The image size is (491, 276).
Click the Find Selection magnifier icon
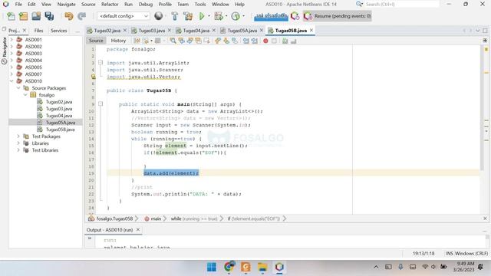(173, 41)
